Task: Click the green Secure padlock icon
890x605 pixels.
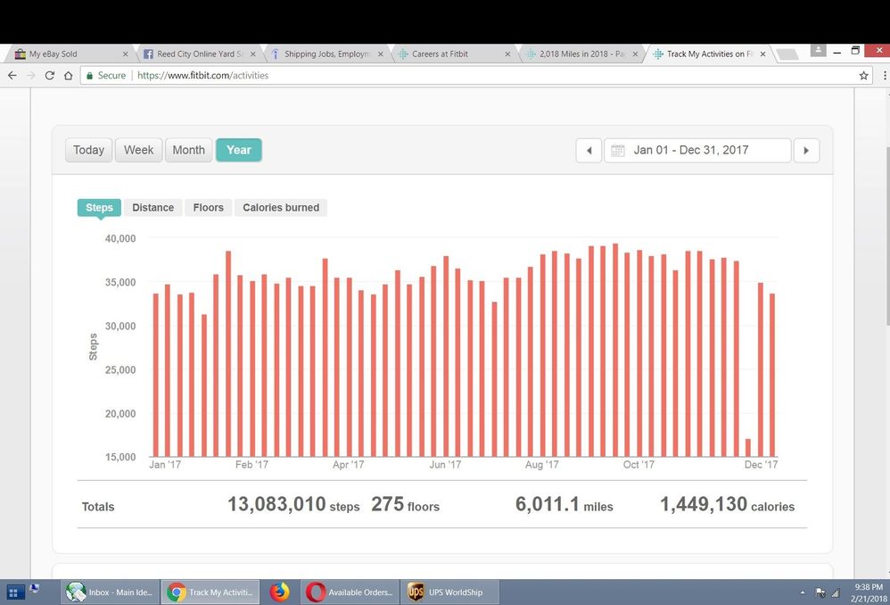Action: pyautogui.click(x=90, y=76)
